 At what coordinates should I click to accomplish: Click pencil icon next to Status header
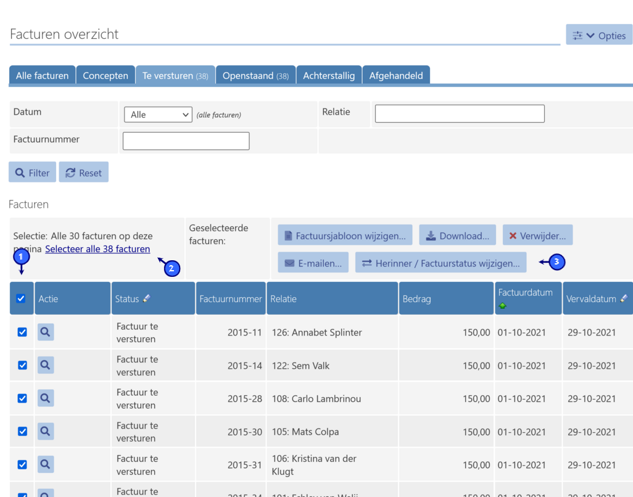(x=147, y=298)
